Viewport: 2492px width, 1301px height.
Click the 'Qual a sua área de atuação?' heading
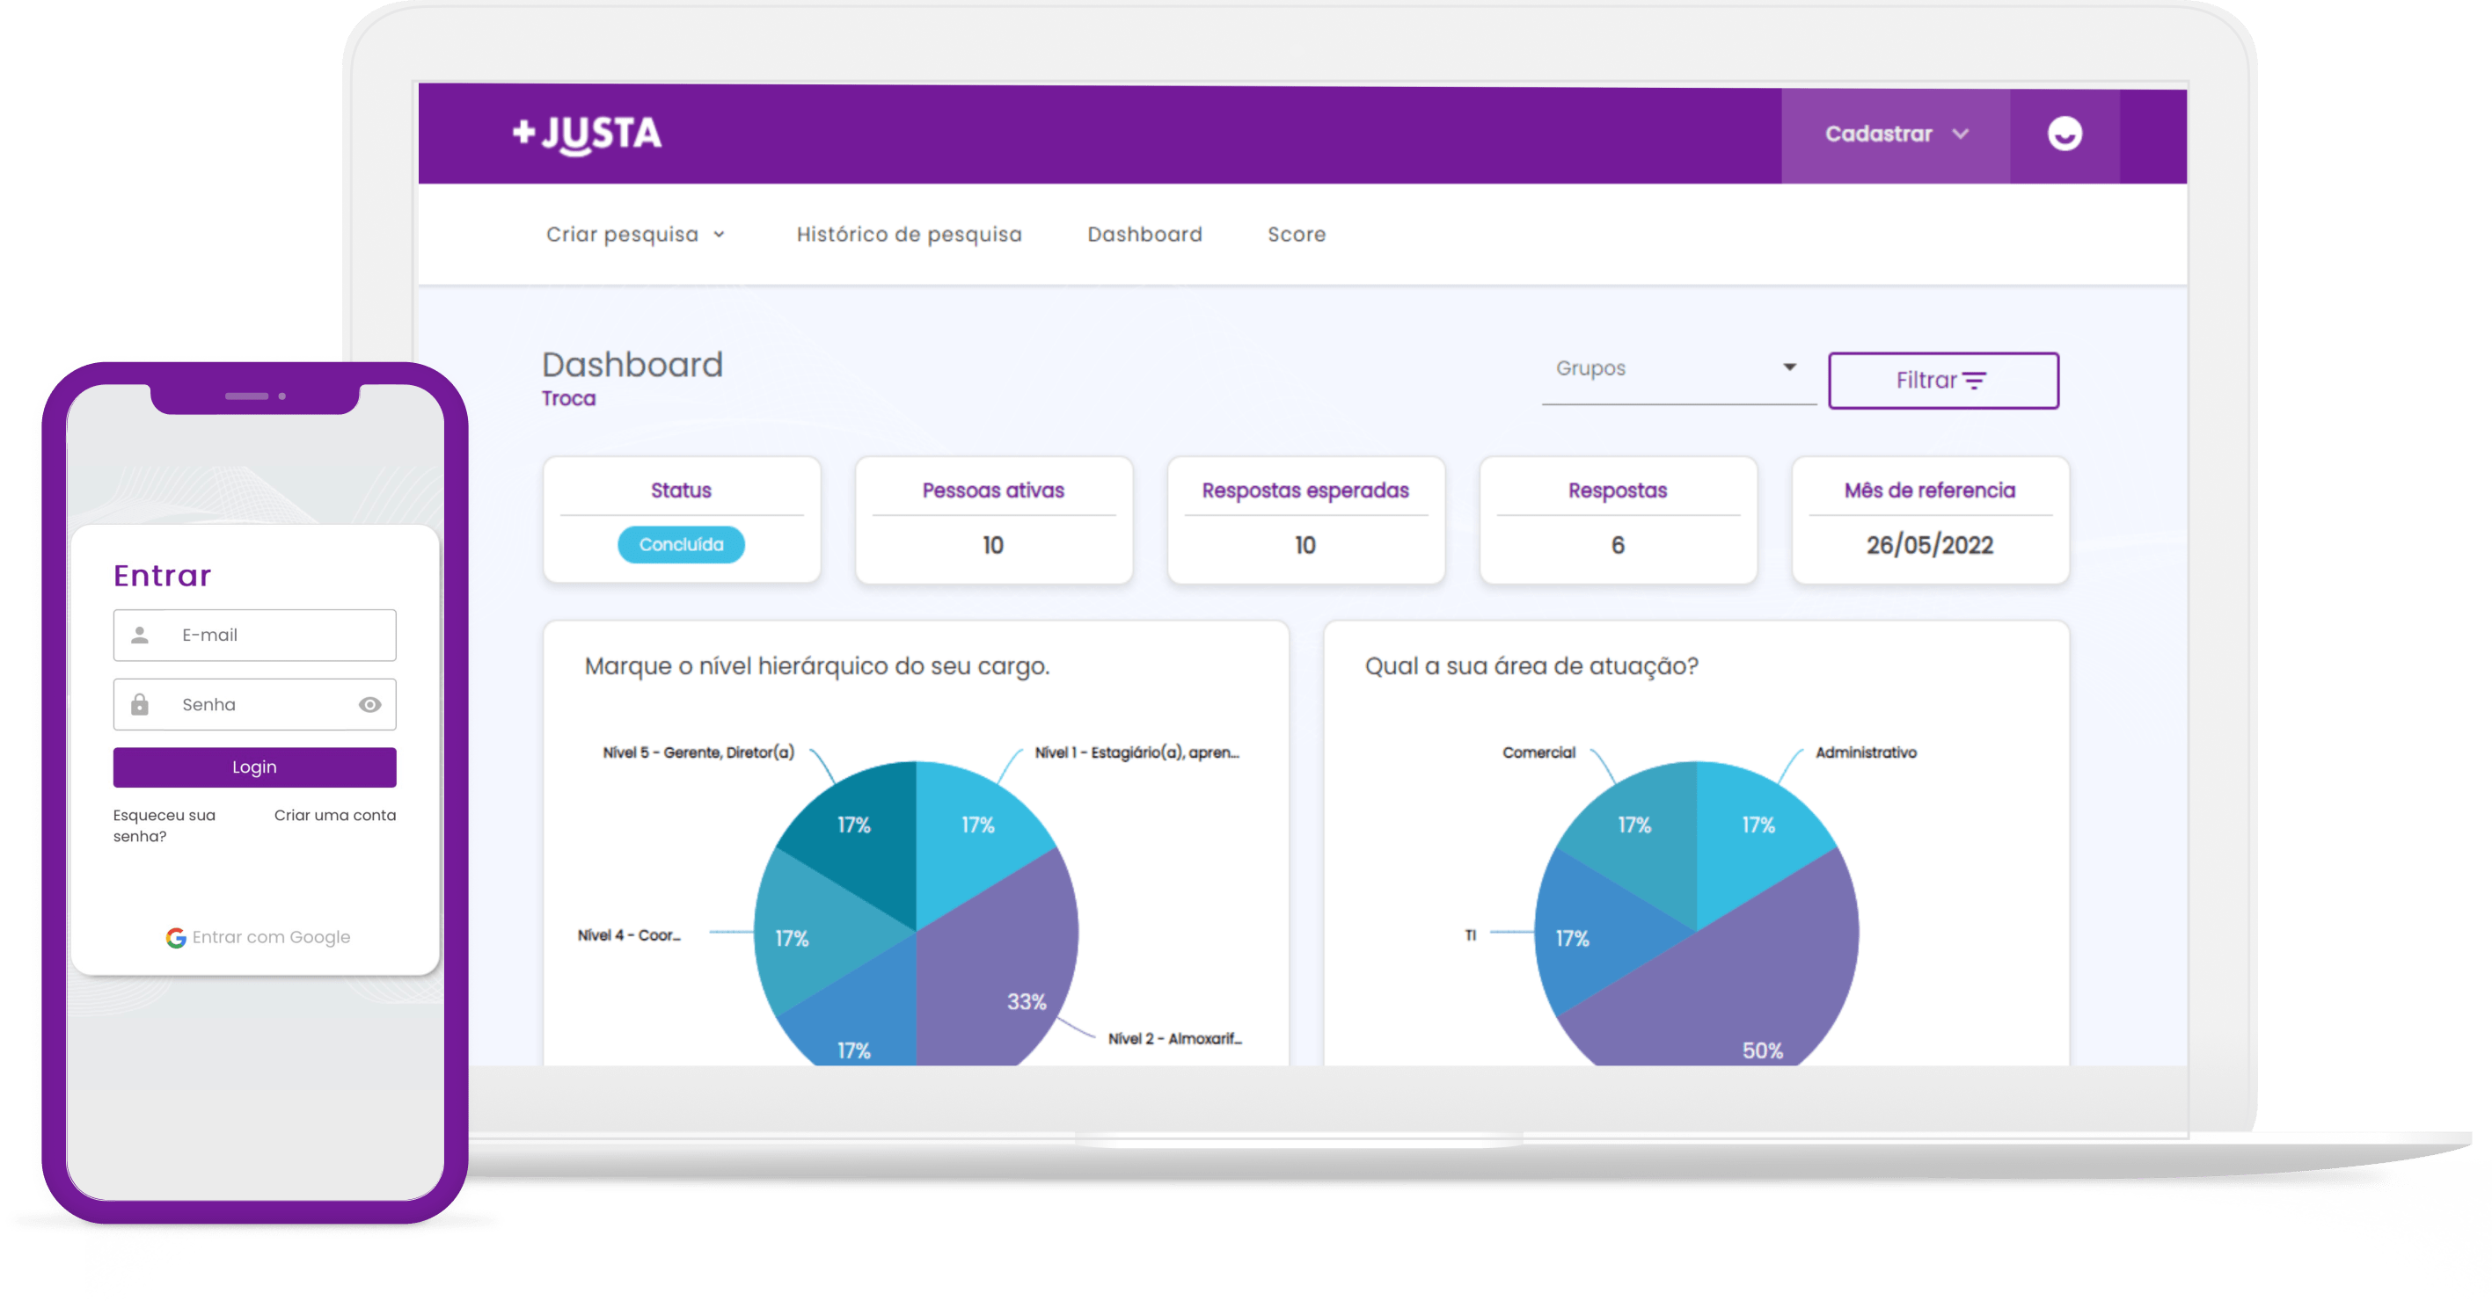(x=1531, y=666)
